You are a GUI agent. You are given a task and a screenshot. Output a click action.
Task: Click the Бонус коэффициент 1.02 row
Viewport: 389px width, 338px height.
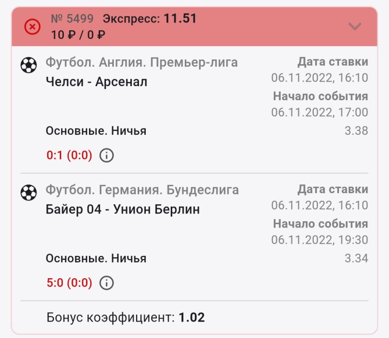125,318
